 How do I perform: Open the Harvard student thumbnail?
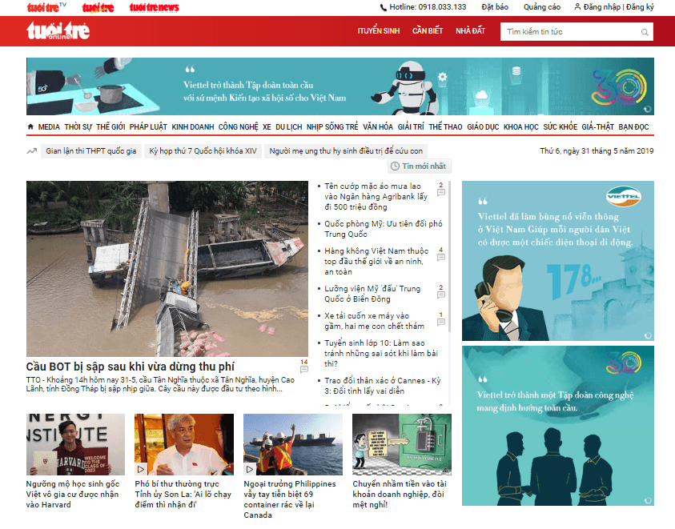pos(75,445)
